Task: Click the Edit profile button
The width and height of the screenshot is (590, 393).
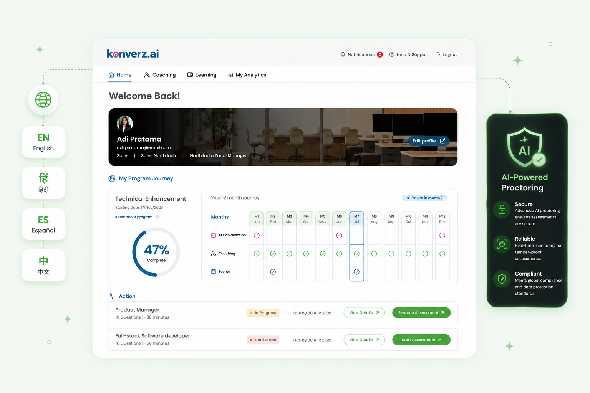Action: pyautogui.click(x=429, y=141)
